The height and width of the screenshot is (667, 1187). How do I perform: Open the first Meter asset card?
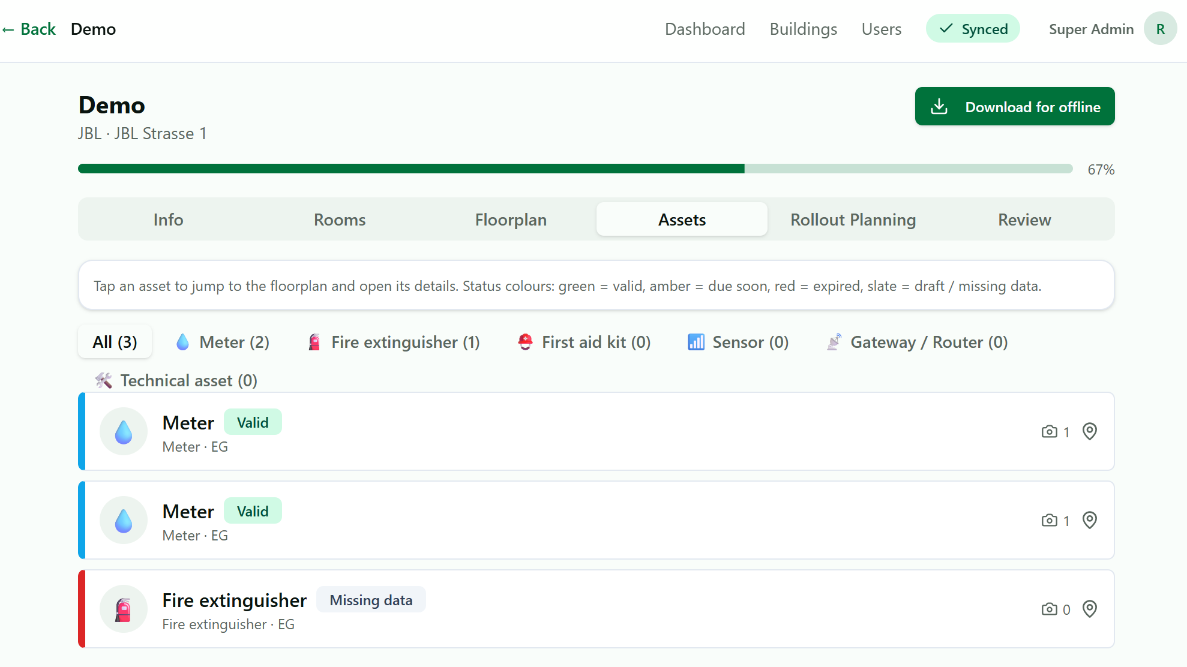pos(597,431)
